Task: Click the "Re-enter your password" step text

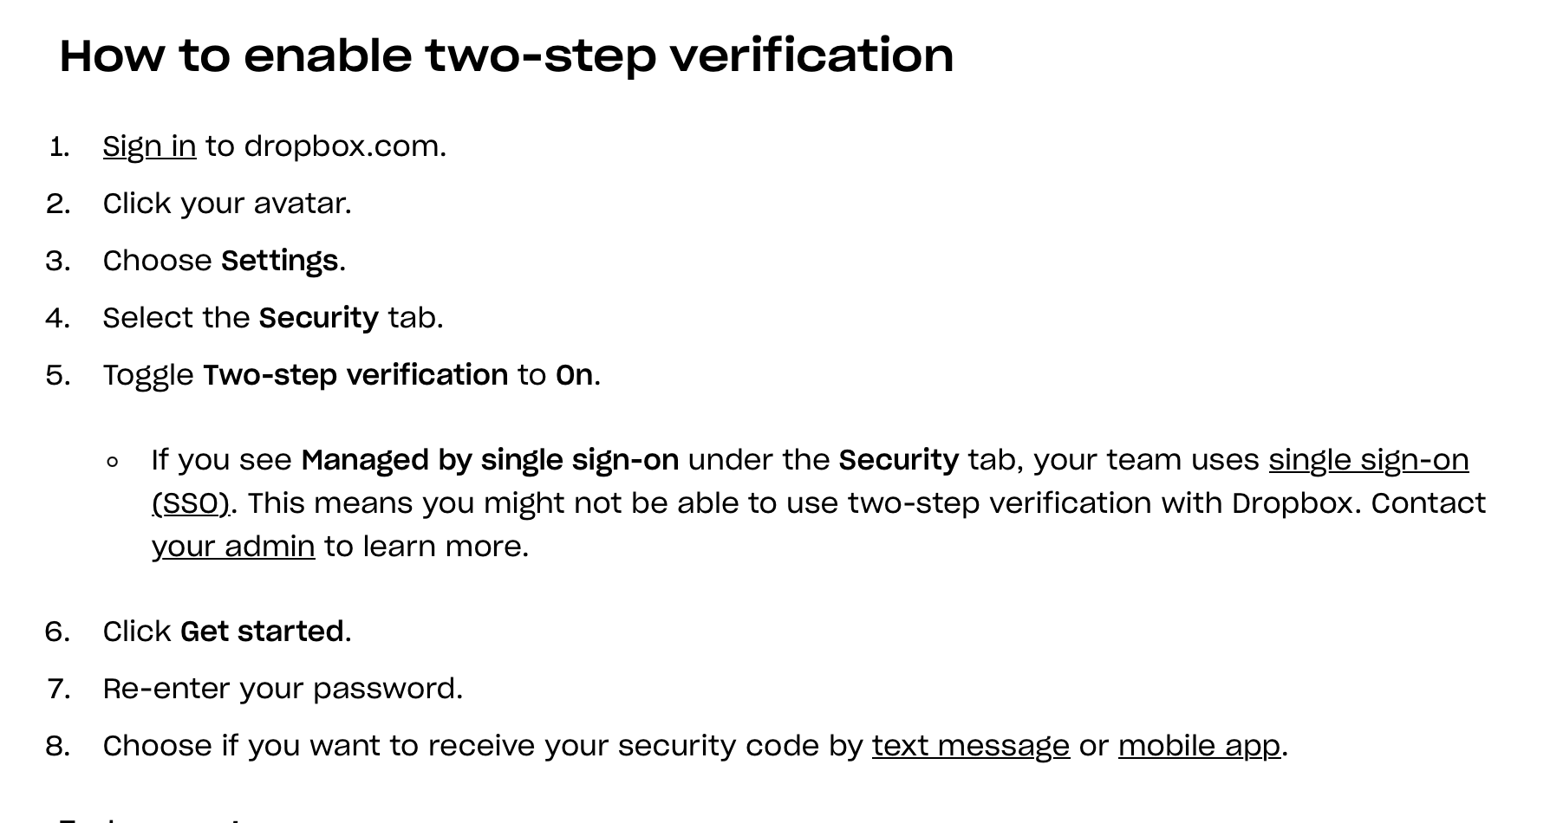Action: [x=283, y=689]
